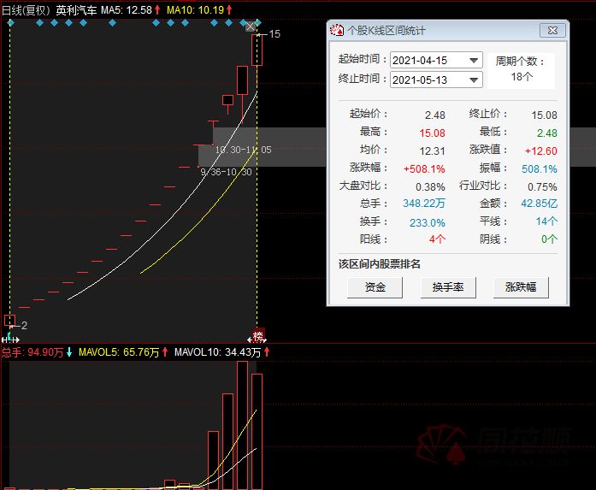Close the 个股K线区间统计 dialog

click(552, 31)
